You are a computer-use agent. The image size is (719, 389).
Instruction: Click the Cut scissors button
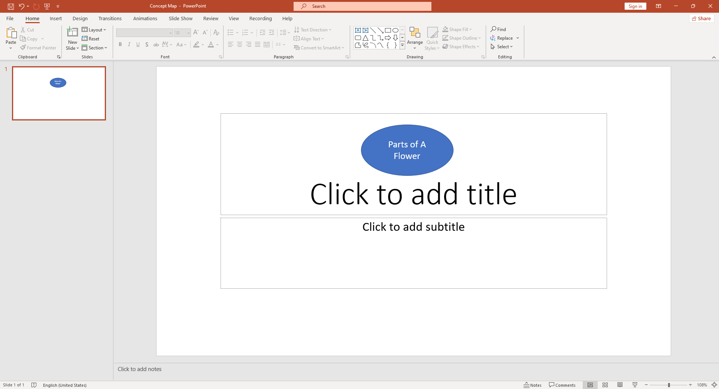coord(27,30)
